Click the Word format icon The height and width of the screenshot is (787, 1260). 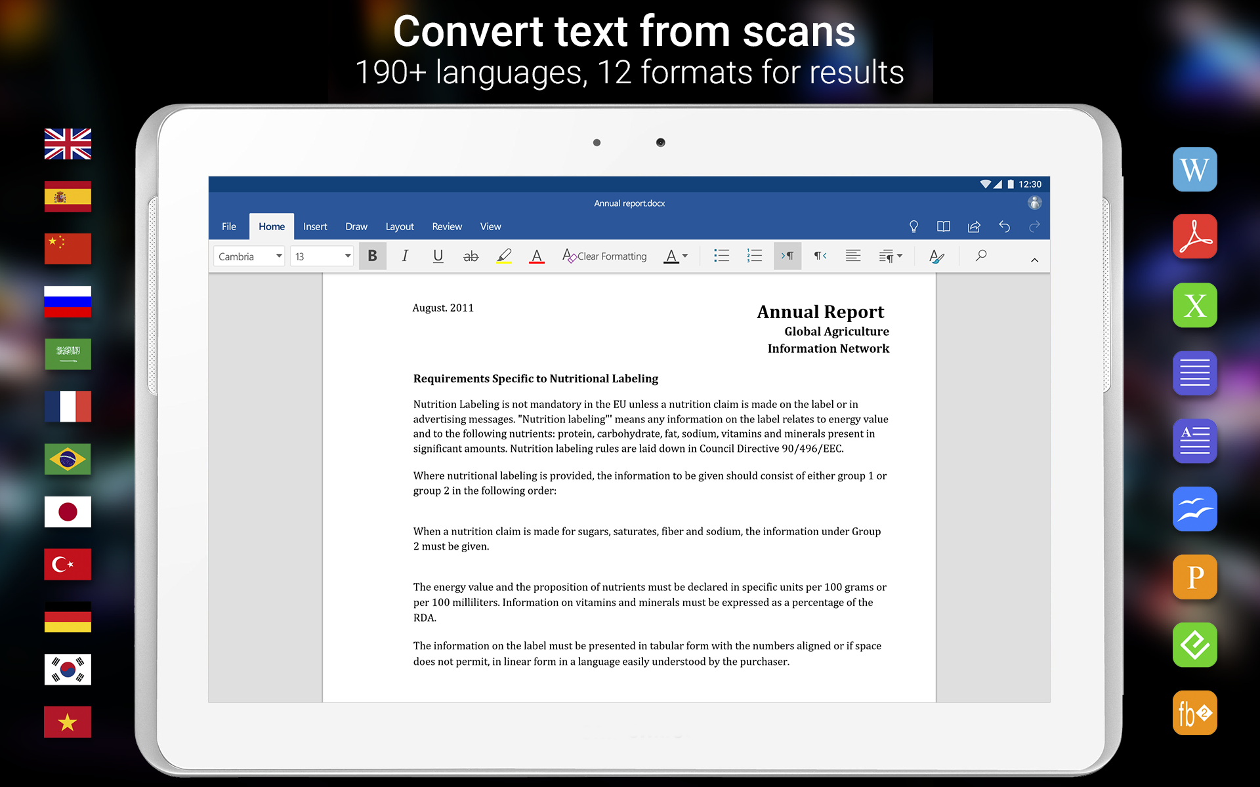pos(1195,169)
